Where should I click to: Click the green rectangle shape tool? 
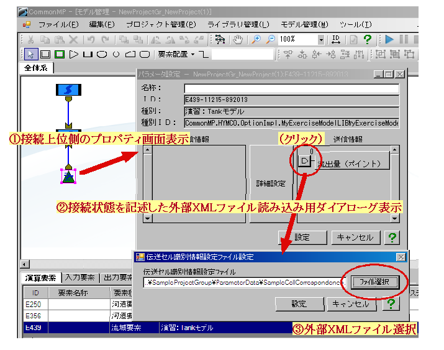[x=59, y=54]
